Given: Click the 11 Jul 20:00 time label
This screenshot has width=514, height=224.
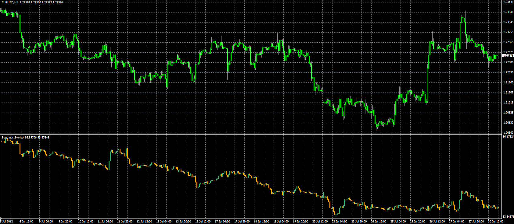Looking at the screenshot, I should click(125, 222).
